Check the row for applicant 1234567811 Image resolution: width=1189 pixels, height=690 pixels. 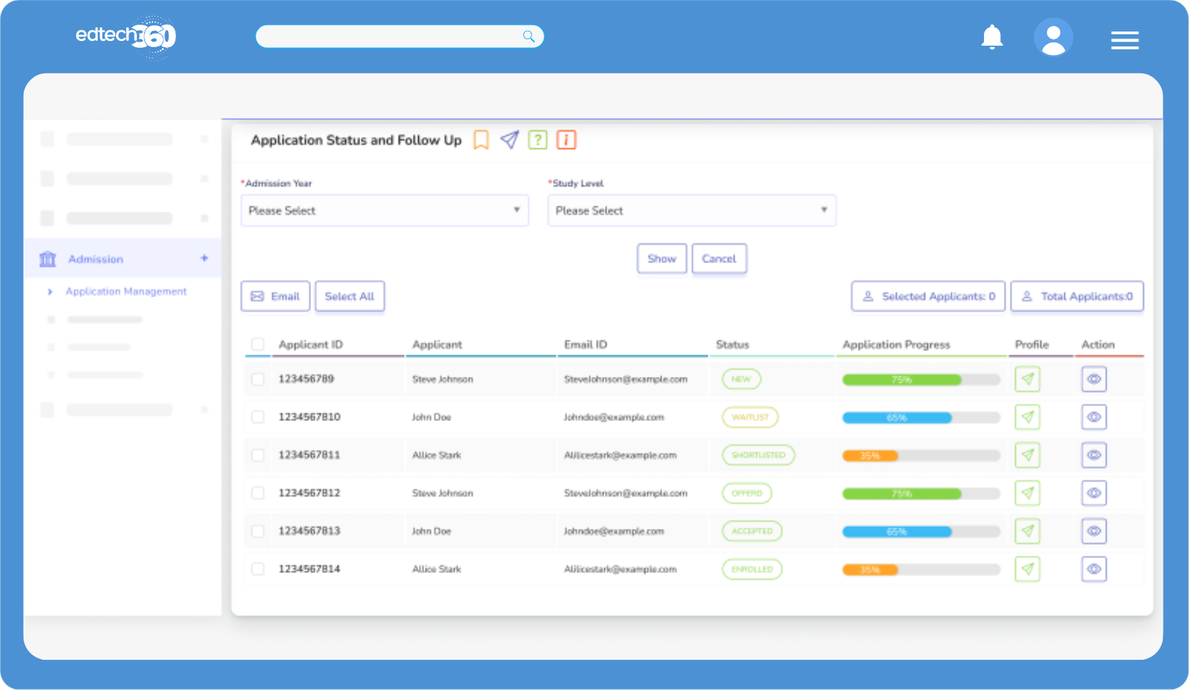tap(258, 455)
